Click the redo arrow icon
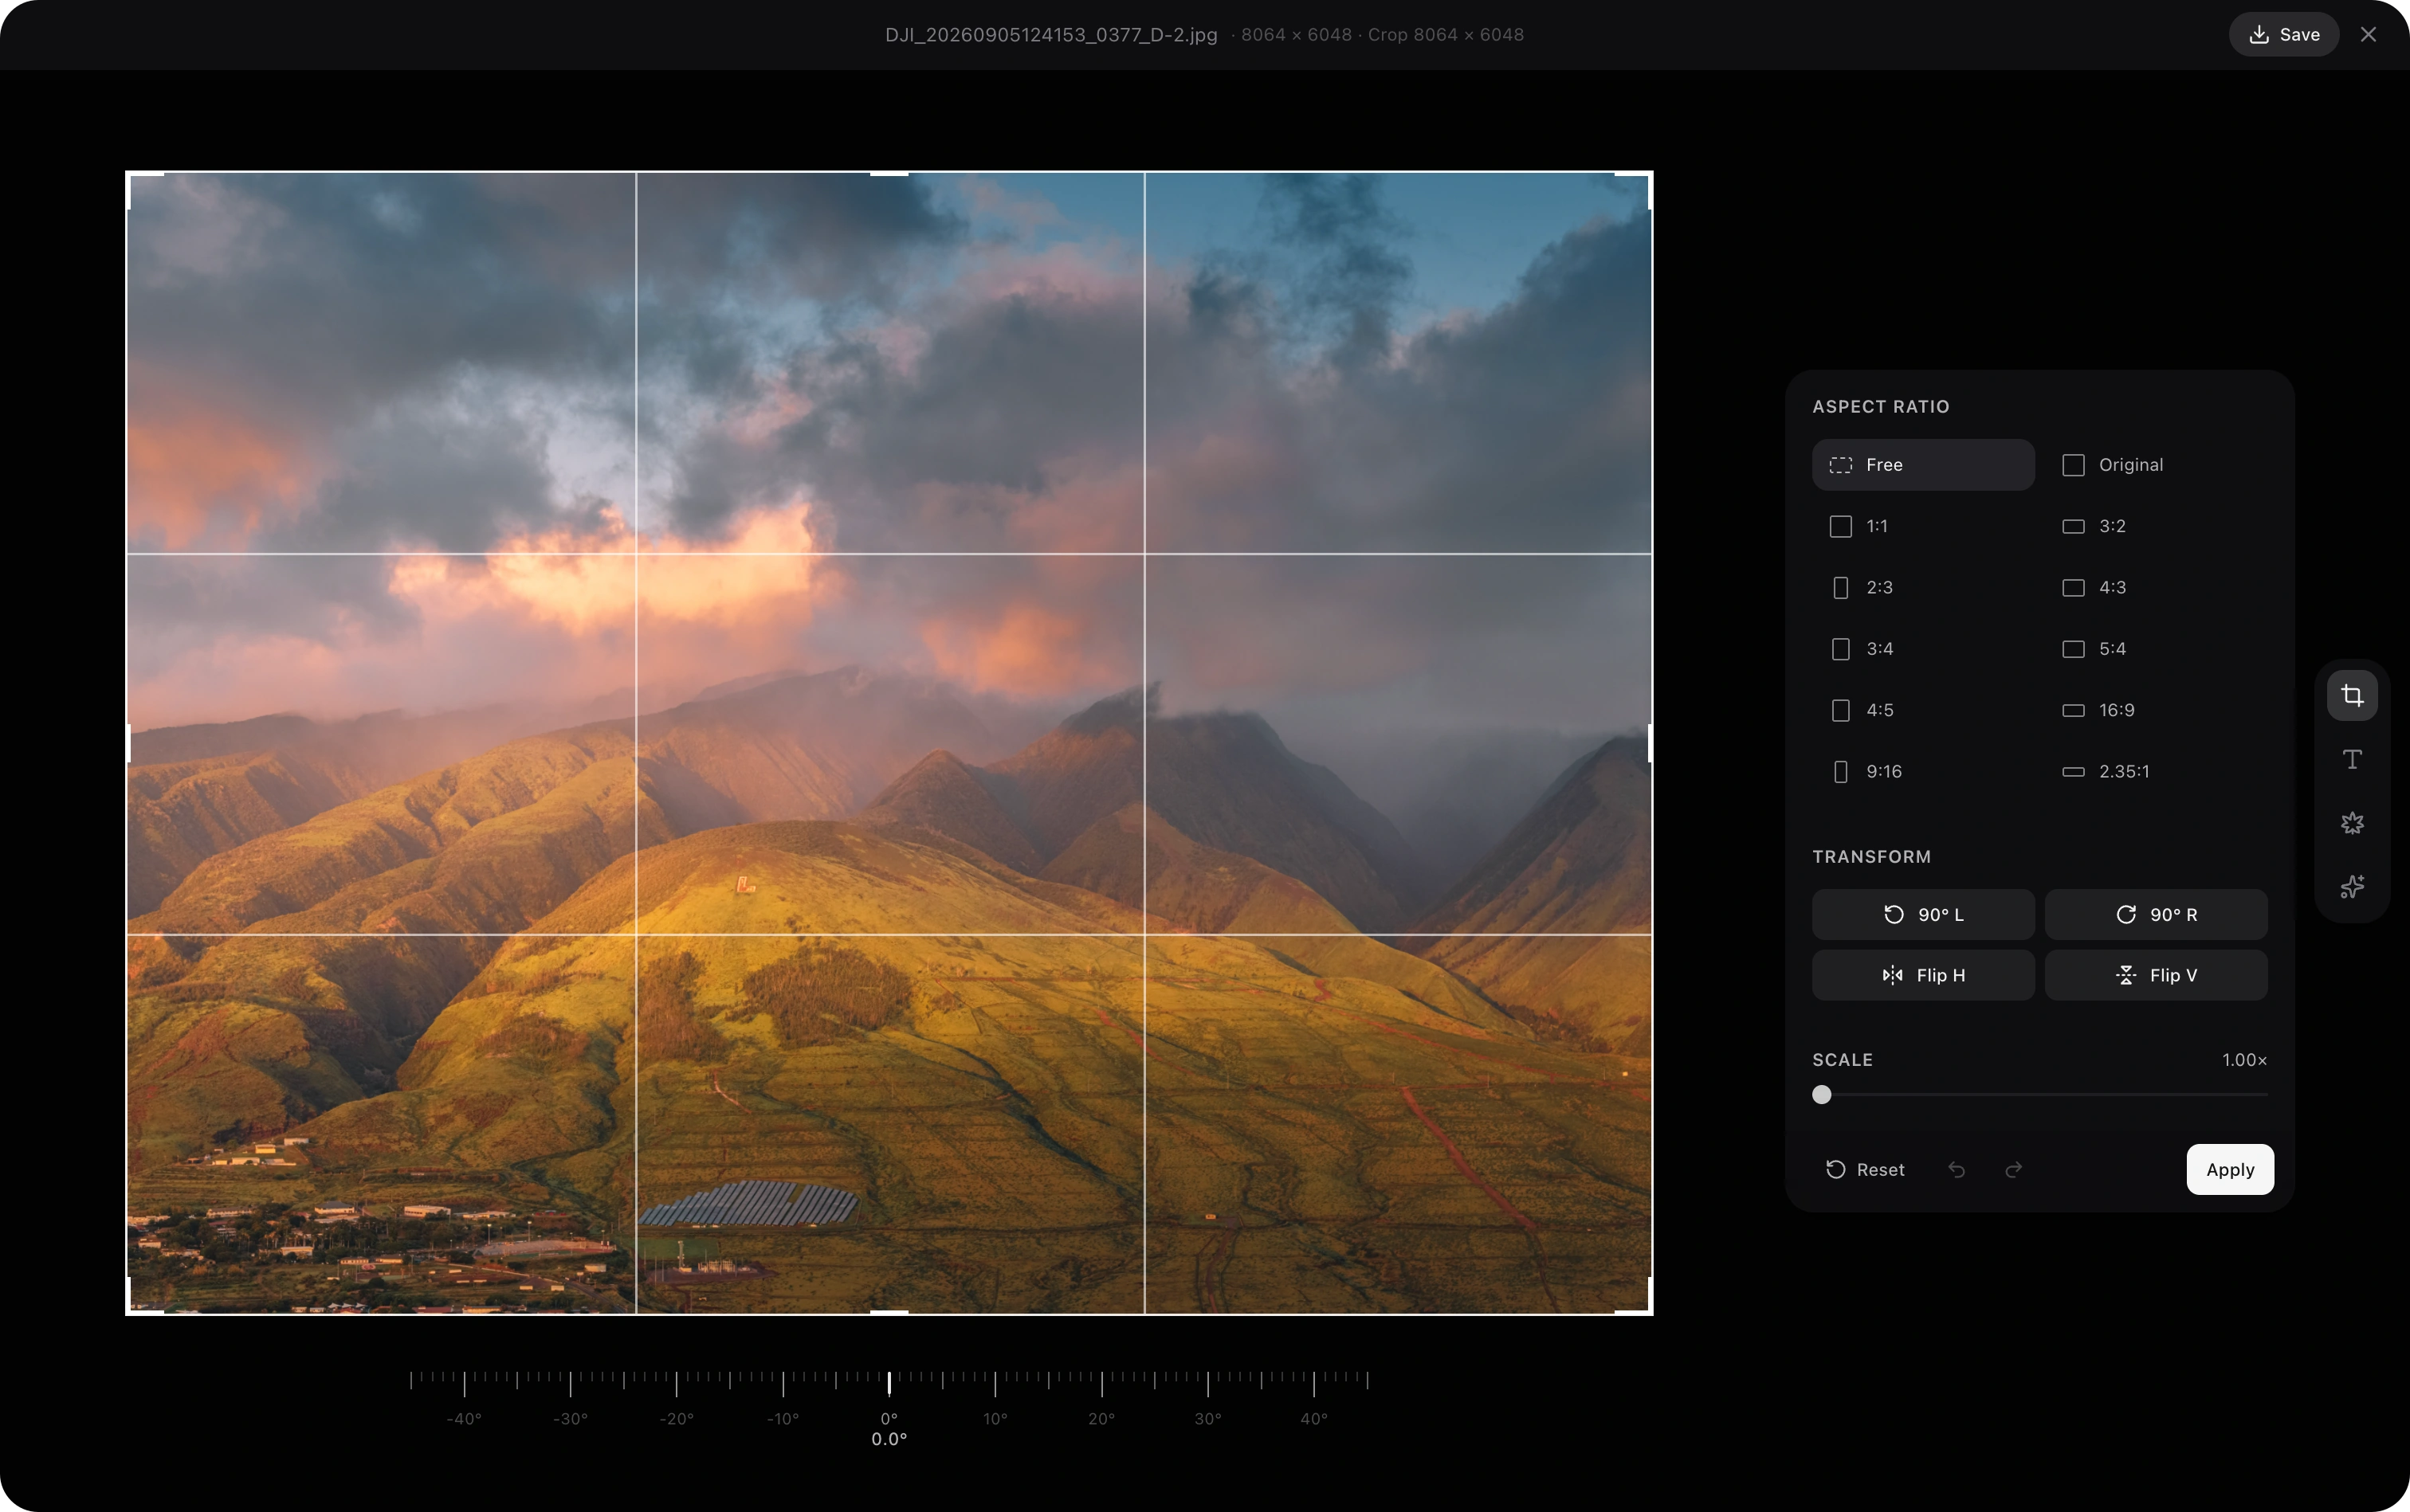Viewport: 2410px width, 1512px height. point(2013,1169)
